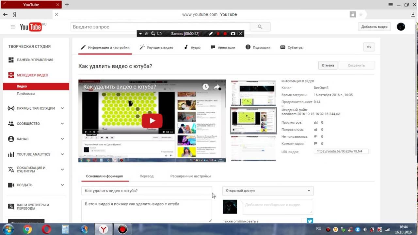Click the bookmark star in address bar
This screenshot has height=235, width=418.
(361, 14)
